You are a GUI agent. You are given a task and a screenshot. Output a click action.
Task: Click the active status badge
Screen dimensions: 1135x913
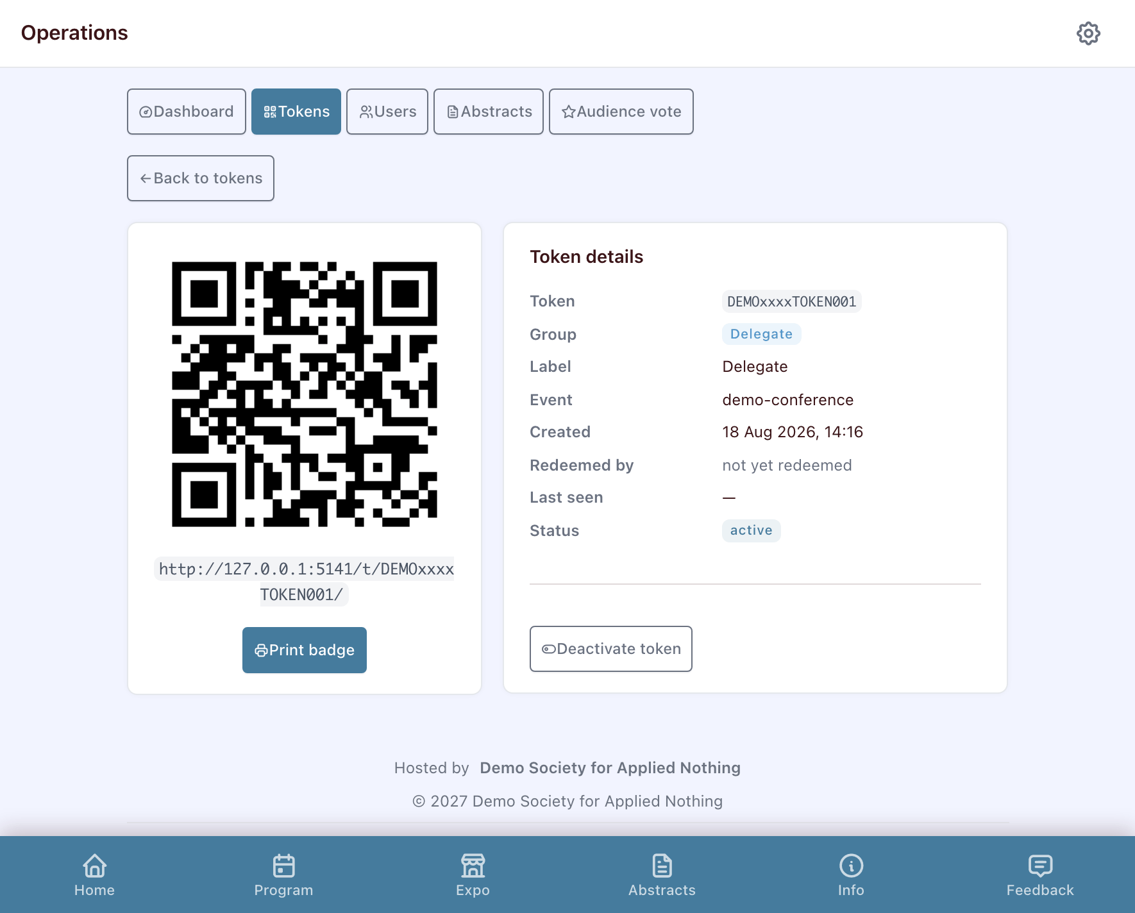click(752, 530)
